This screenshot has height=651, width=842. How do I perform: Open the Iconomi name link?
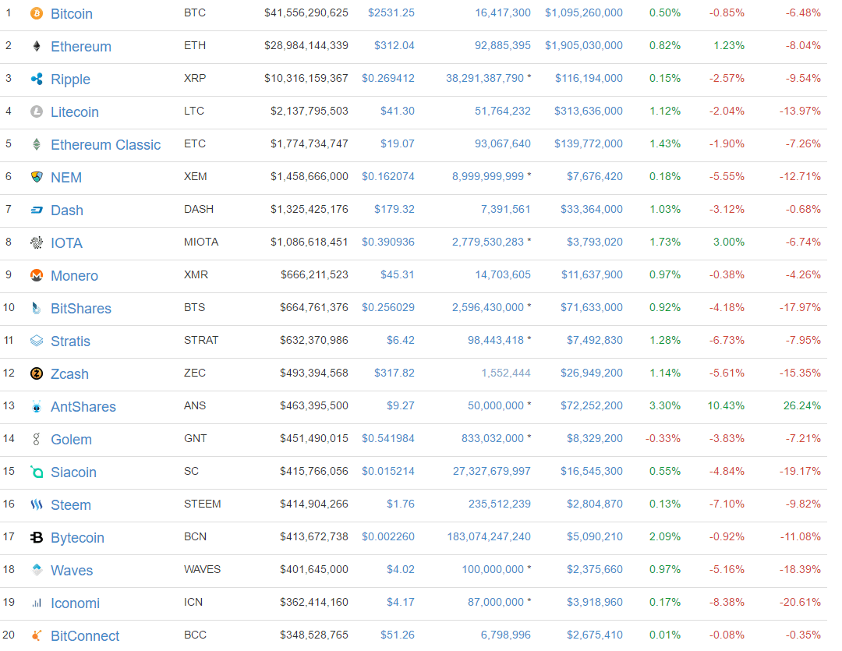75,603
